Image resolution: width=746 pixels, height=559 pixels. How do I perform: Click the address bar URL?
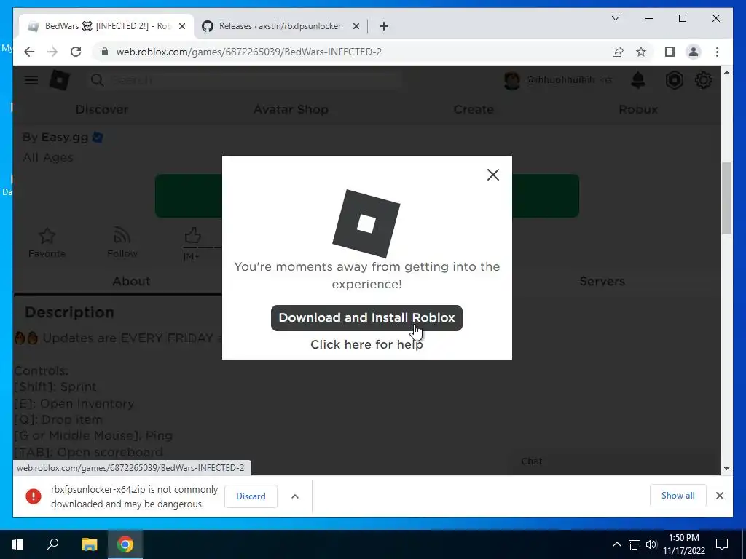(249, 52)
